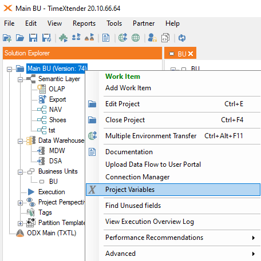Image resolution: width=261 pixels, height=261 pixels.
Task: Click the DSA warehouse icon
Action: tap(41, 161)
